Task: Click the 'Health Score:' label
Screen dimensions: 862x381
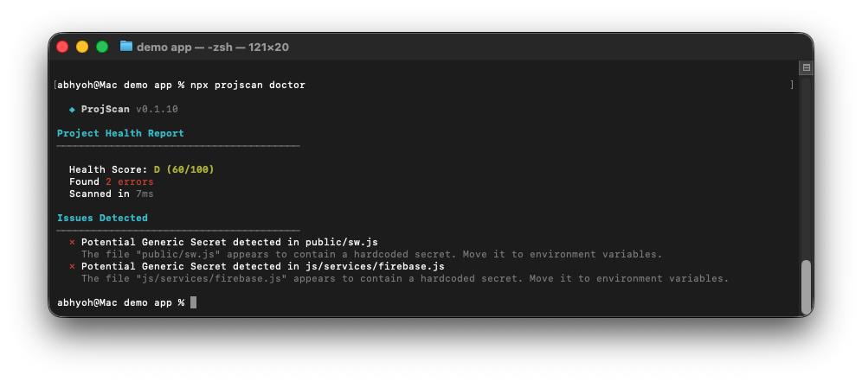Action: tap(108, 169)
